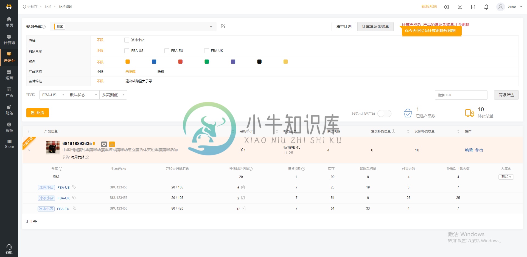The height and width of the screenshot is (257, 527).
Task: Filter by the orange color swatch
Action: click(128, 62)
